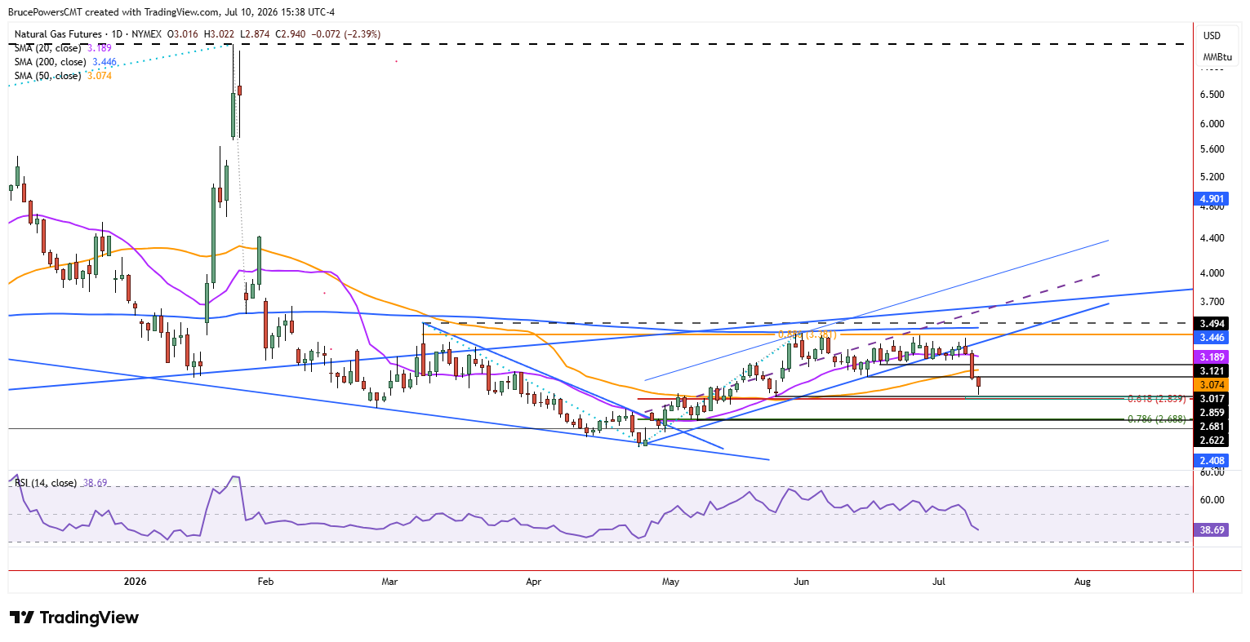
Task: Click the MMBtu unit label
Action: pos(1217,57)
